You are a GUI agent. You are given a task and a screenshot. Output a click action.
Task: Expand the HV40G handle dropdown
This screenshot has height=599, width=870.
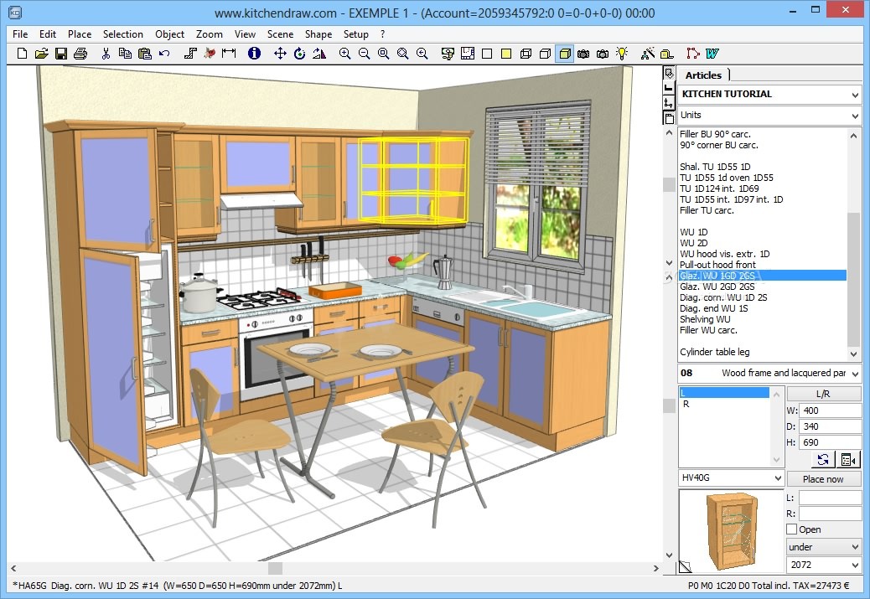coord(777,478)
